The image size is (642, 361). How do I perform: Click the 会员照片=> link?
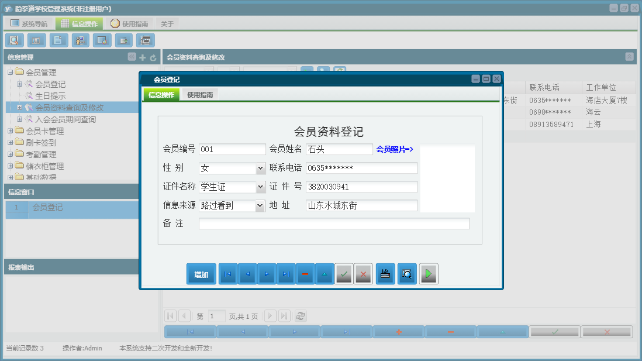[395, 149]
